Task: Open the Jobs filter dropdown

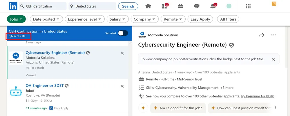Action: tap(16, 19)
